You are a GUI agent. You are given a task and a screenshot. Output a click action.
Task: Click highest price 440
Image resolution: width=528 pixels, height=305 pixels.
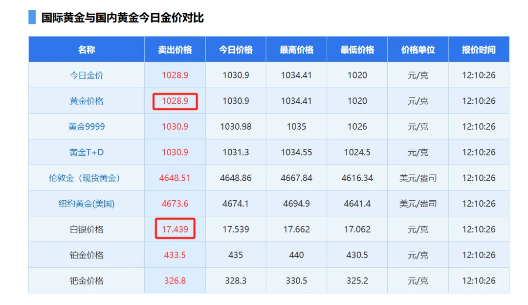pos(296,255)
